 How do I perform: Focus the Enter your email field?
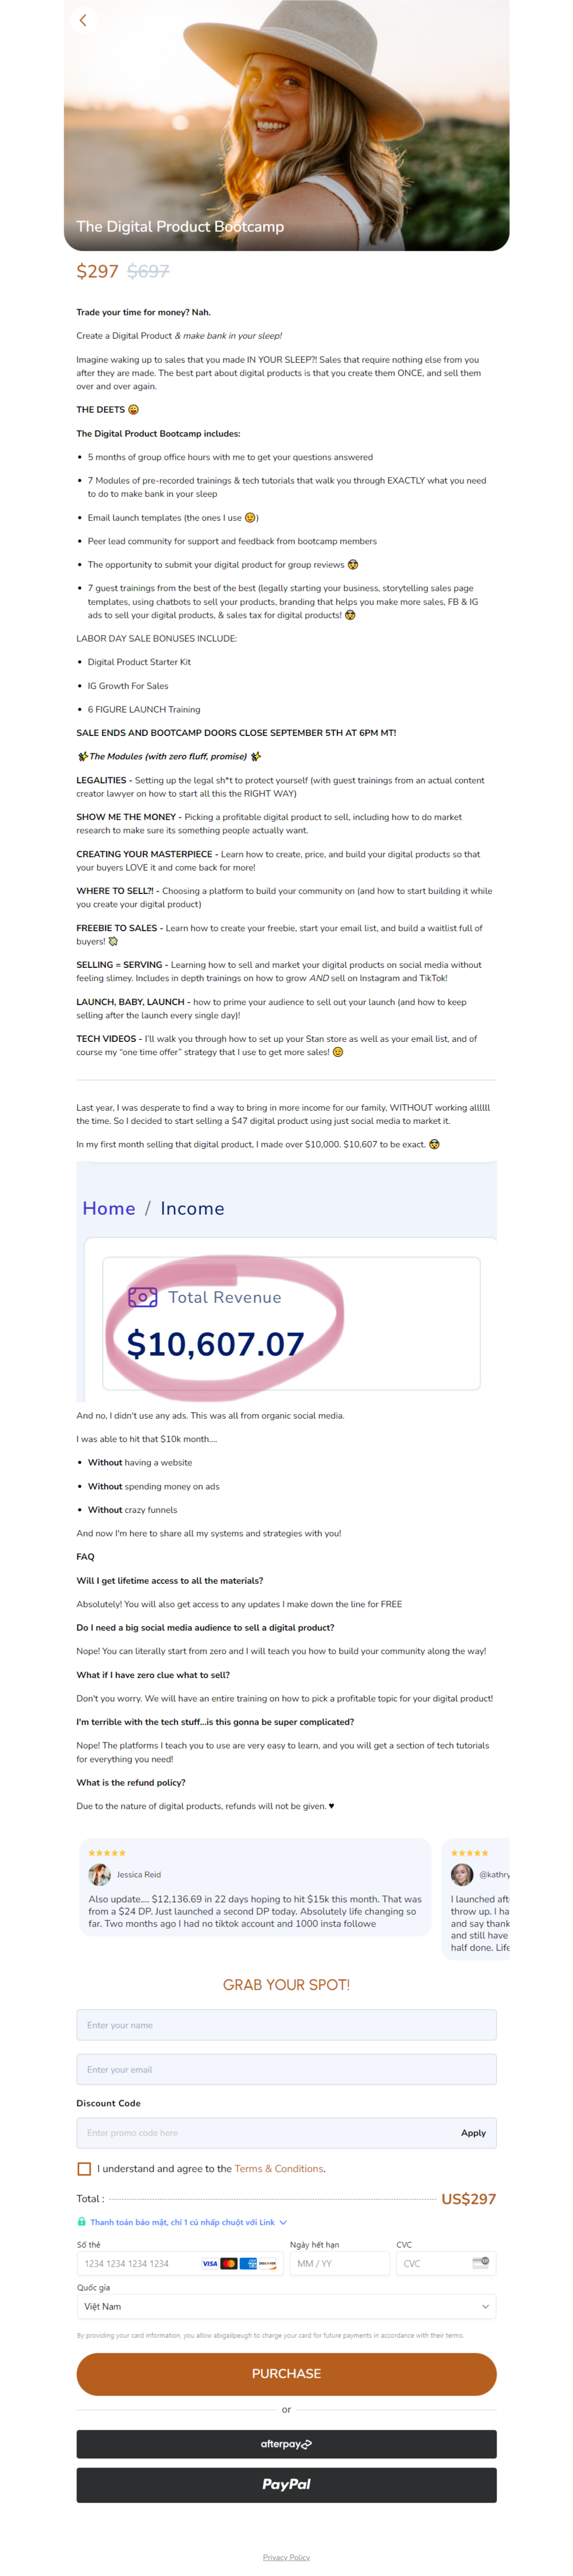286,2069
